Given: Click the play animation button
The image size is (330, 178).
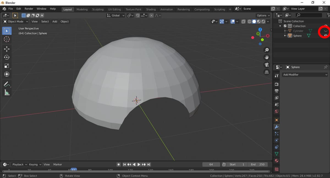Looking at the screenshot, I should point(139,165).
